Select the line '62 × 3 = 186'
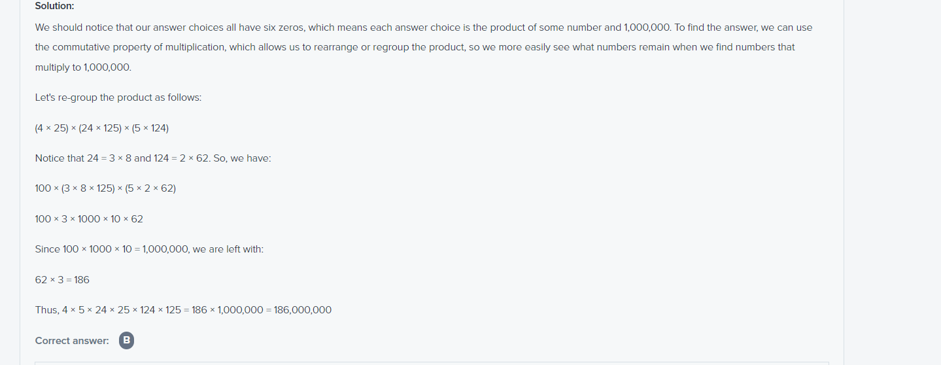 point(62,279)
